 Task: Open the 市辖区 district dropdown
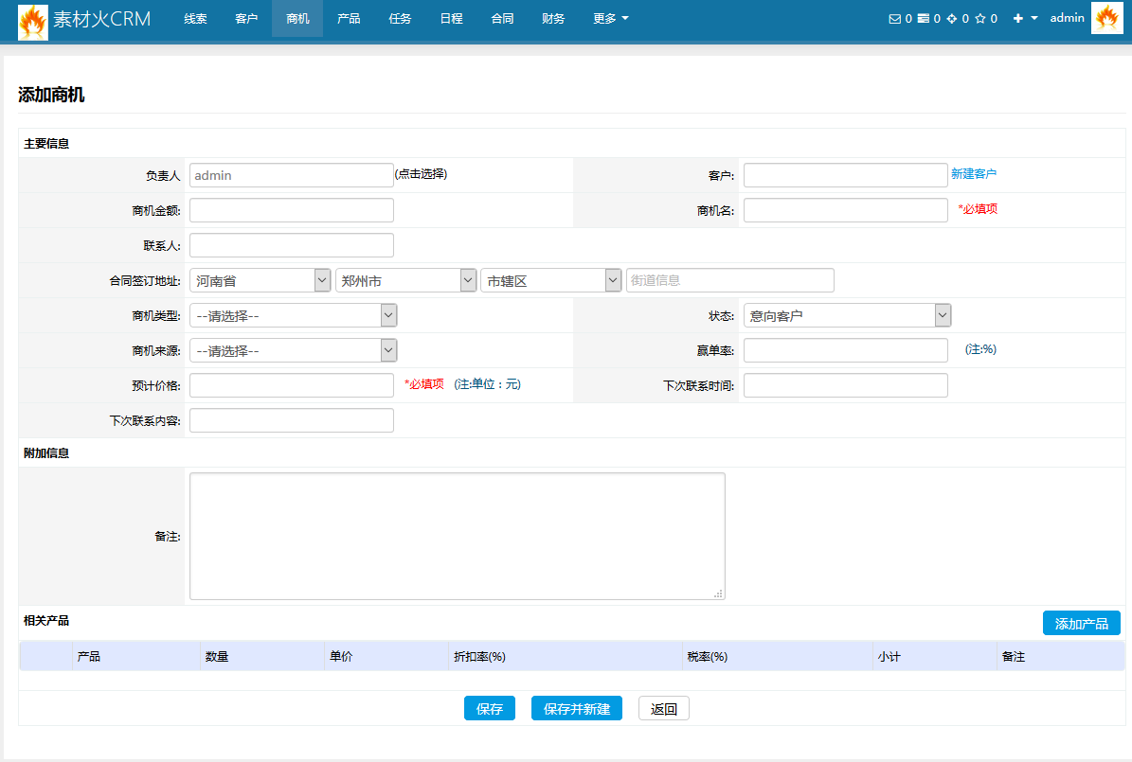[x=550, y=280]
